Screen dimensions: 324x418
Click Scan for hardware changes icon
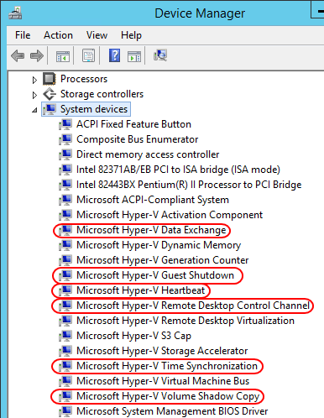pos(160,55)
